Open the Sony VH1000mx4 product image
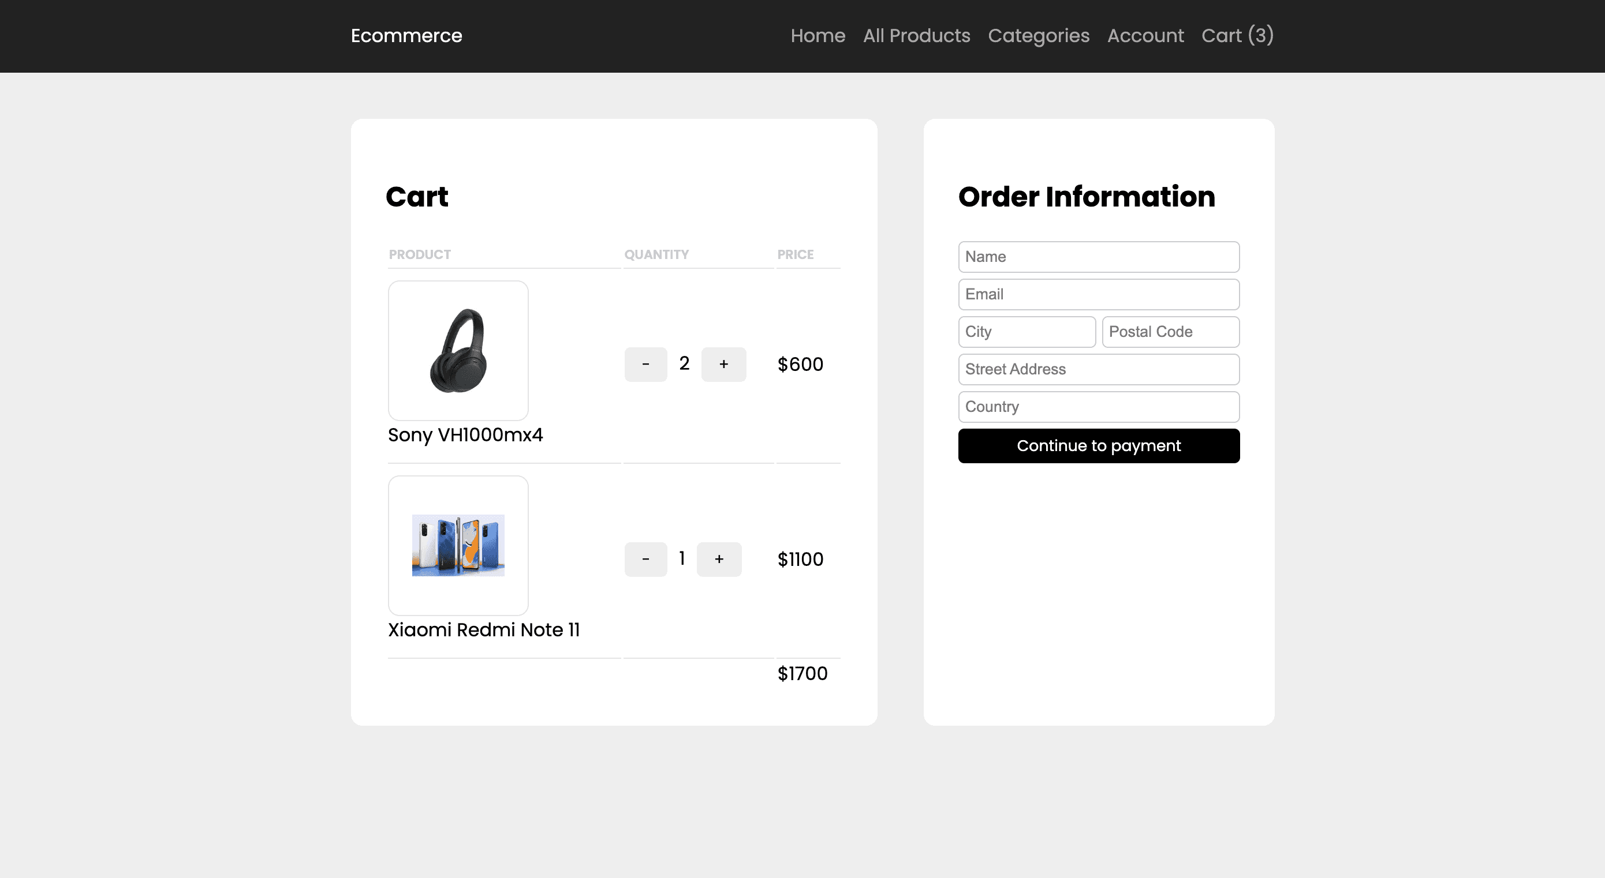This screenshot has height=878, width=1605. pyautogui.click(x=458, y=351)
